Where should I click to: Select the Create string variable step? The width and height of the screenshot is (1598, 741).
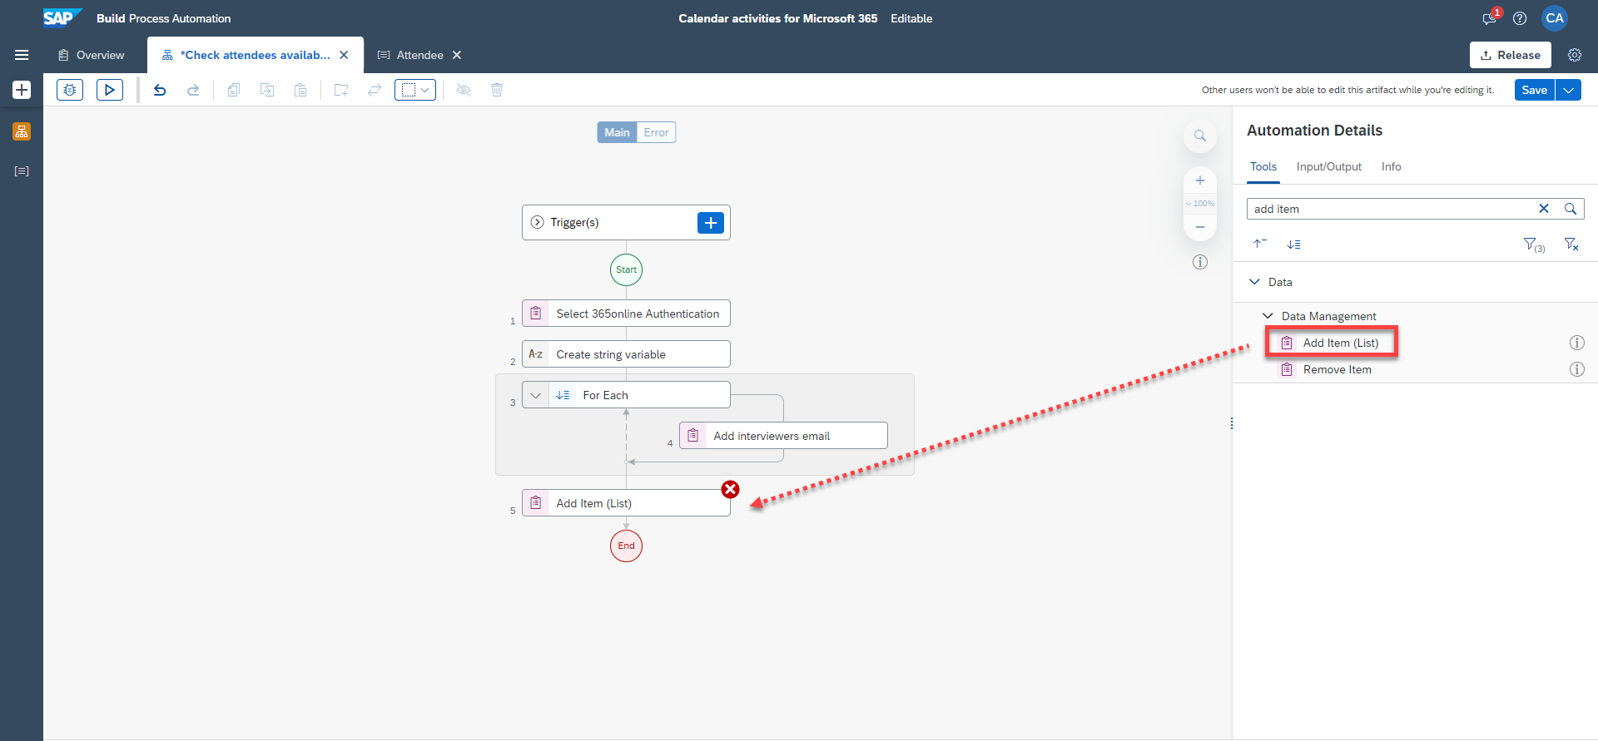pyautogui.click(x=626, y=354)
